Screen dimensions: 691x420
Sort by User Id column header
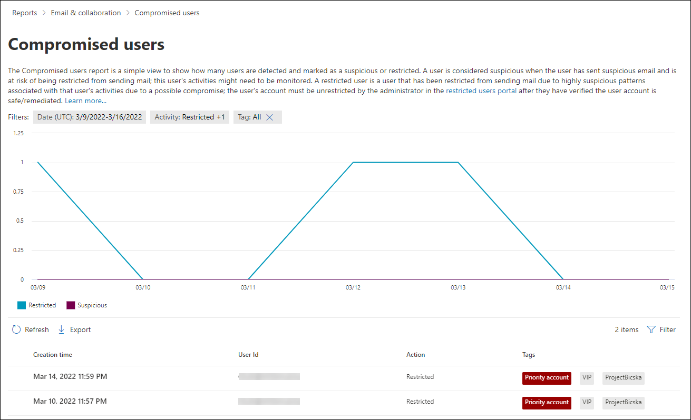248,355
